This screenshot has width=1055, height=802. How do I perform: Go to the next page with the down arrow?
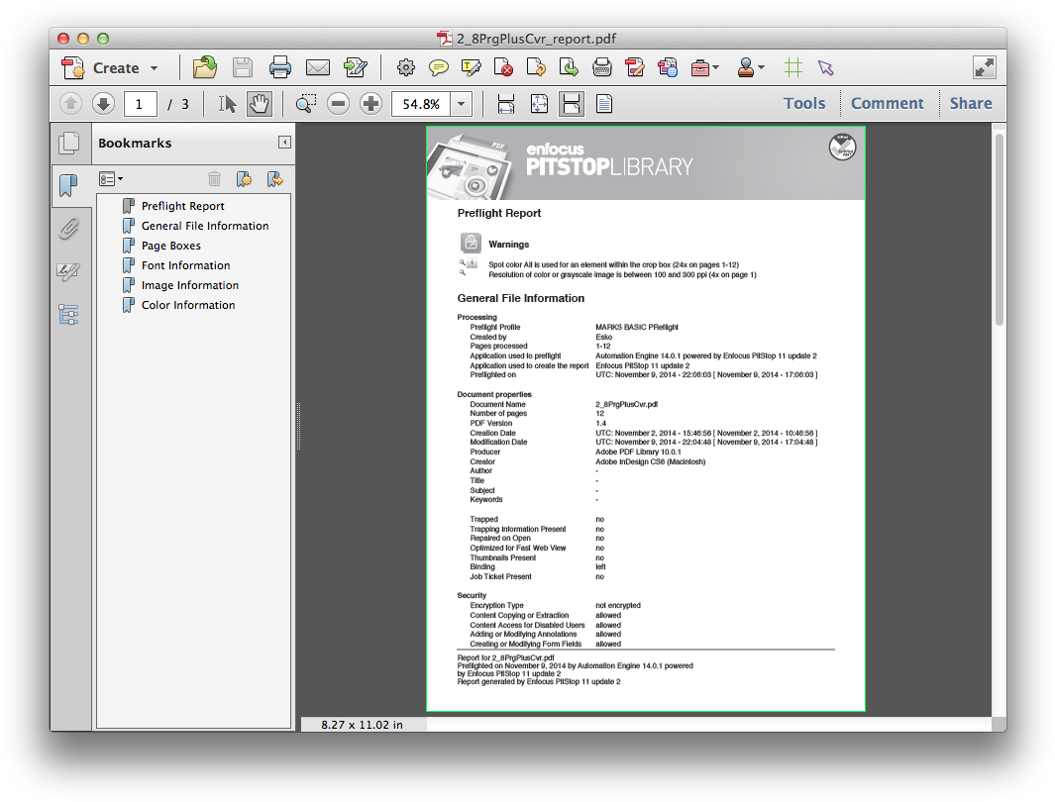click(x=103, y=104)
